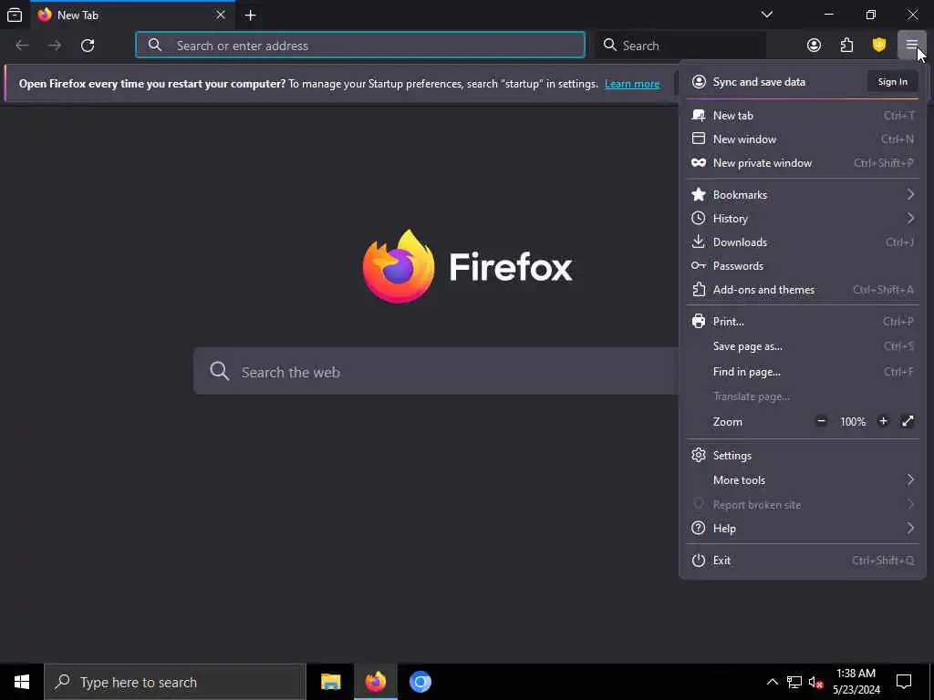Choose New tab in the menu
The height and width of the screenshot is (700, 934).
tap(803, 116)
